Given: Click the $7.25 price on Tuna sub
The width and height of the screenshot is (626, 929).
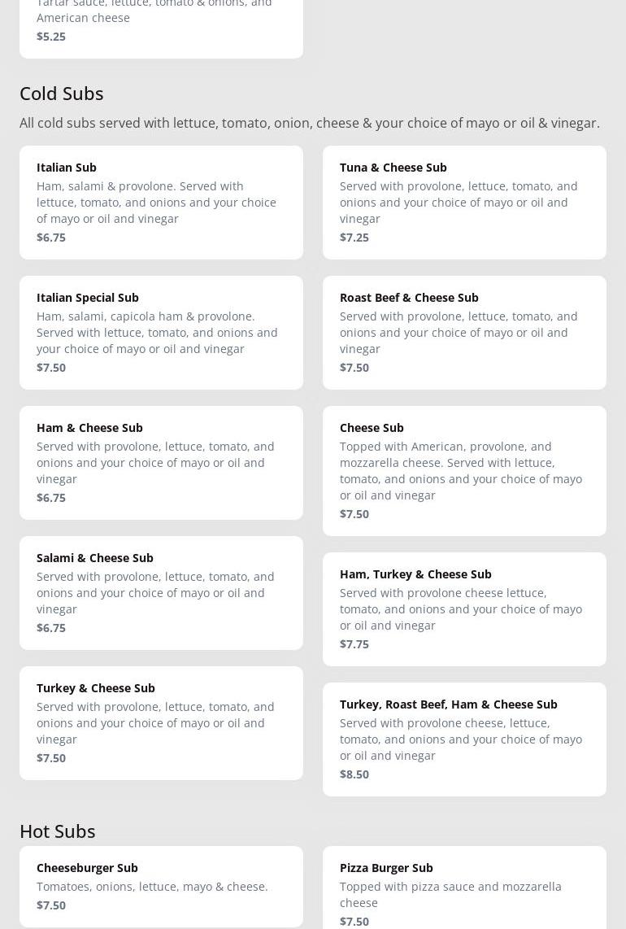Looking at the screenshot, I should point(354,238).
